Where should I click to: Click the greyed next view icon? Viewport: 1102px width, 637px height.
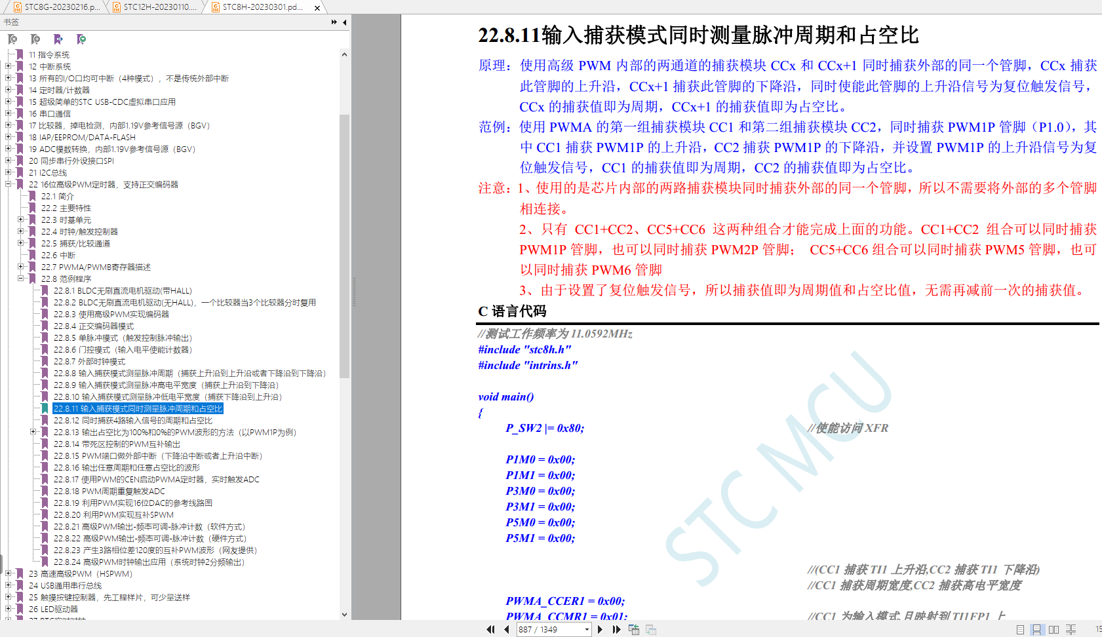click(651, 629)
